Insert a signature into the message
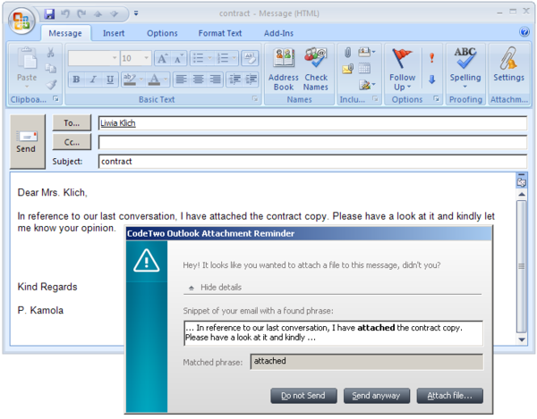Image resolution: width=537 pixels, height=419 pixels. click(367, 84)
